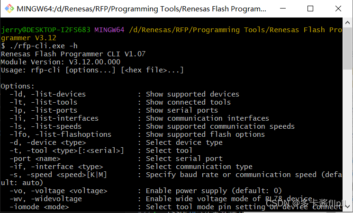353x213 pixels.
Task: Click the '-port <name>' option
Action: pyautogui.click(x=35, y=159)
